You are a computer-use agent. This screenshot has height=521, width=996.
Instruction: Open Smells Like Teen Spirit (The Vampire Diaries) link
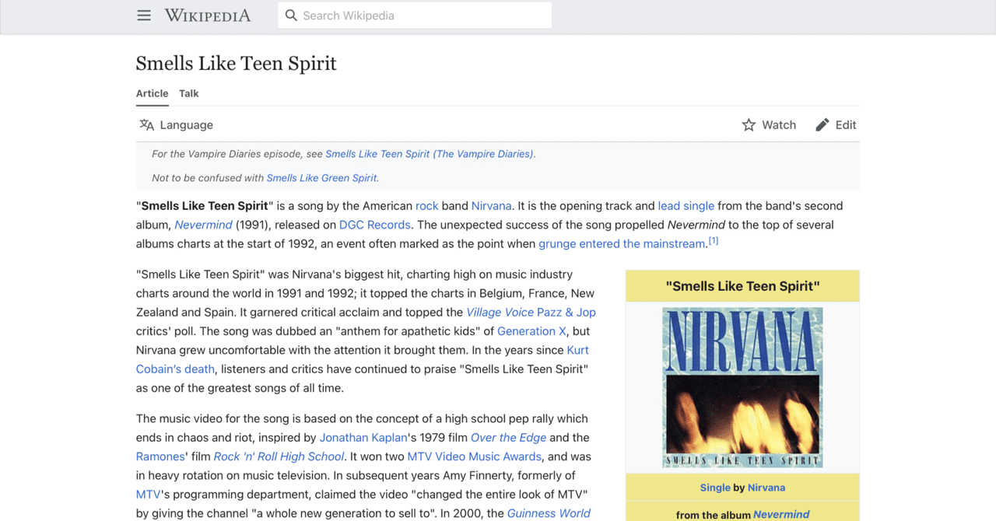(x=430, y=154)
